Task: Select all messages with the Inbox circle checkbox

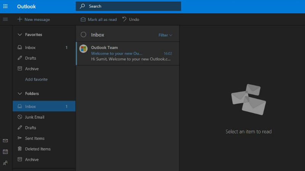Action: coord(83,35)
